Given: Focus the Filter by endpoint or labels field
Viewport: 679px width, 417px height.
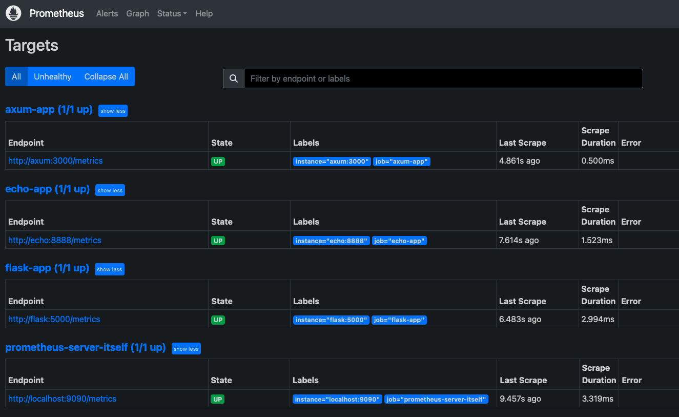Looking at the screenshot, I should coord(443,78).
